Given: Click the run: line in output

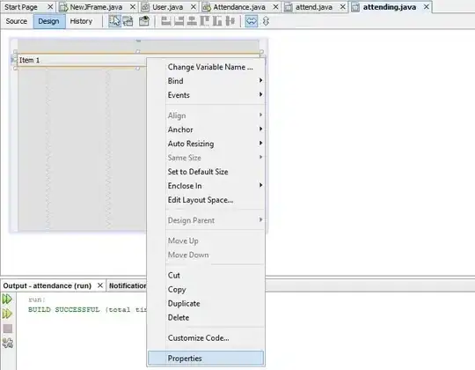Looking at the screenshot, I should pyautogui.click(x=37, y=300).
